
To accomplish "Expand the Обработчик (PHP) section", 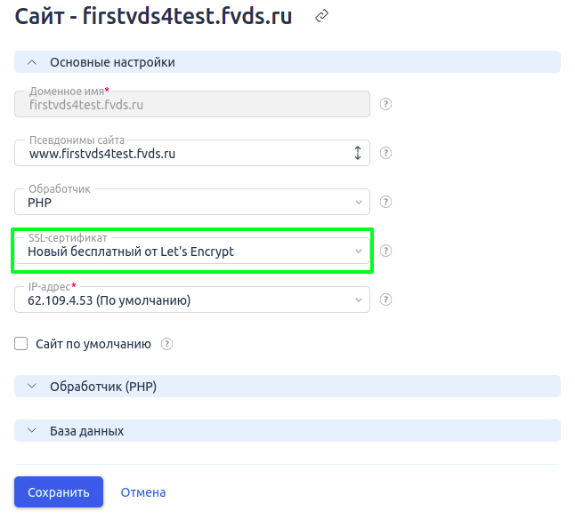I will 287,387.
